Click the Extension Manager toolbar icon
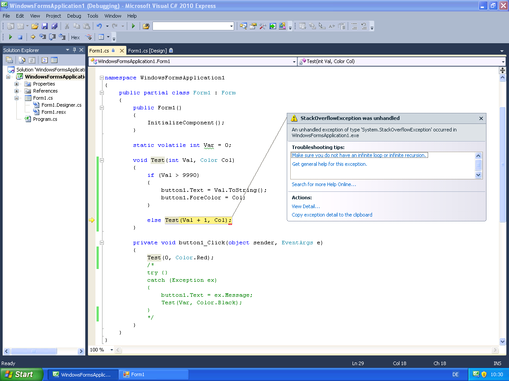 [282, 26]
